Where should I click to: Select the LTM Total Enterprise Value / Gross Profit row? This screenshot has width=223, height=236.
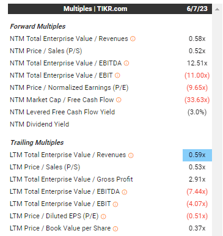(110, 179)
